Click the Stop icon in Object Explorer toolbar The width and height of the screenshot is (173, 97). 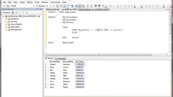[x=20, y=13]
